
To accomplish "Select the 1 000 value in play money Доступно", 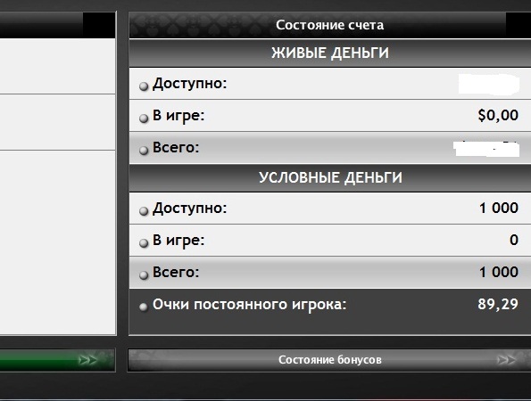I will 499,208.
